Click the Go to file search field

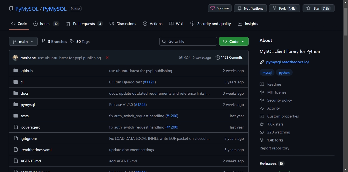click(188, 41)
